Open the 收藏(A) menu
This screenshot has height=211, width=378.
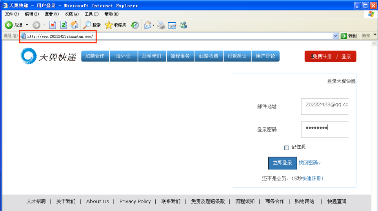72,14
